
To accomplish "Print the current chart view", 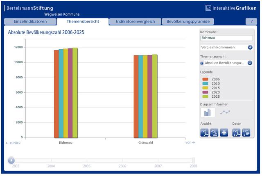I will coord(224,133).
